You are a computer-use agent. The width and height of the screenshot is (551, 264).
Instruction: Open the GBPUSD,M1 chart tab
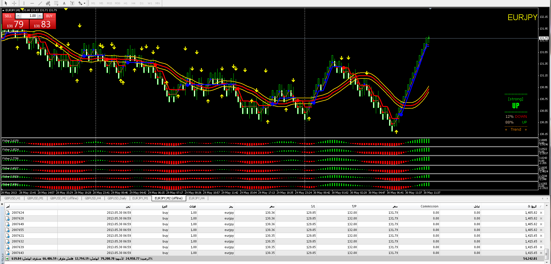[x=35, y=198]
